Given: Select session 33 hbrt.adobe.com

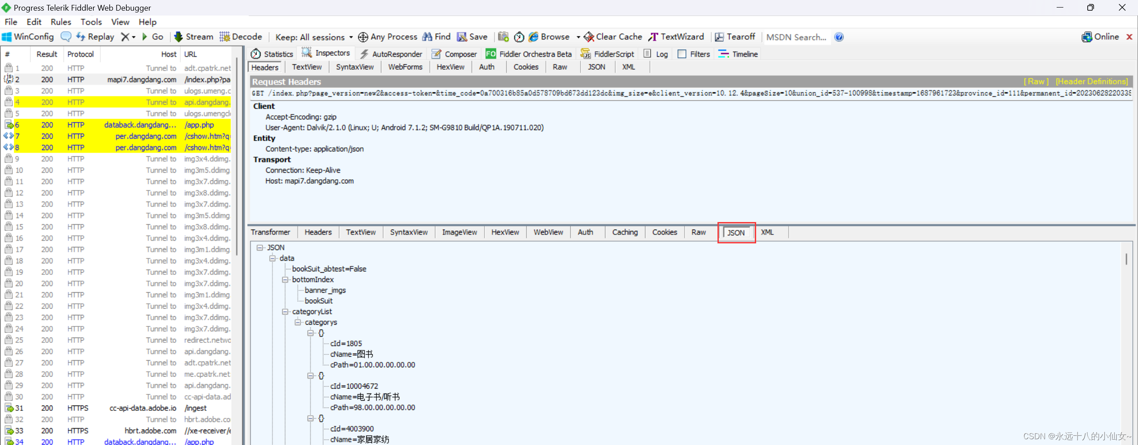Looking at the screenshot, I should [117, 431].
